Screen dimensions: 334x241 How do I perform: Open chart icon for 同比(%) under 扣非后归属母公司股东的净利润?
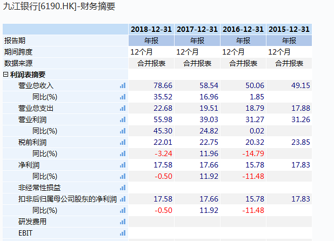coord(123,210)
